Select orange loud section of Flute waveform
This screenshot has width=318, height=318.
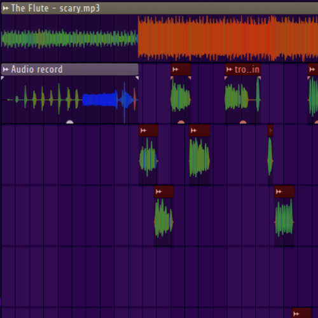228,38
